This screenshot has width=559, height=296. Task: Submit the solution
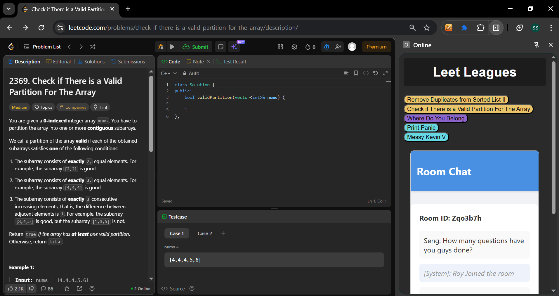[x=196, y=47]
